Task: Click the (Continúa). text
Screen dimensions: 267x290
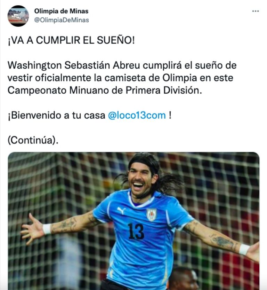Action: click(33, 140)
